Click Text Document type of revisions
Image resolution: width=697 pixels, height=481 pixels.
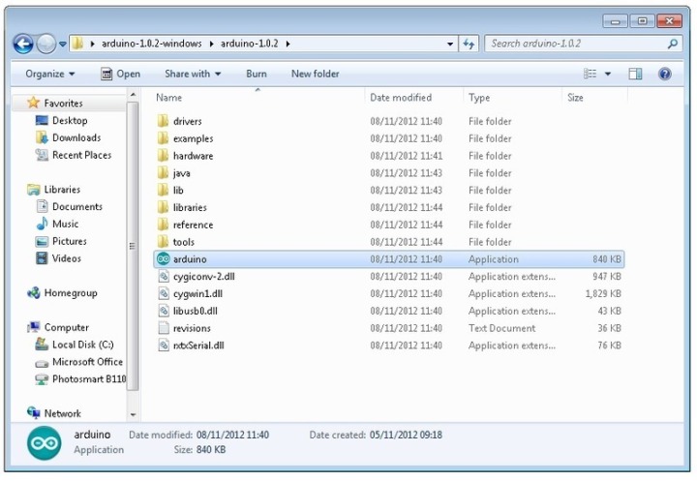click(x=501, y=328)
